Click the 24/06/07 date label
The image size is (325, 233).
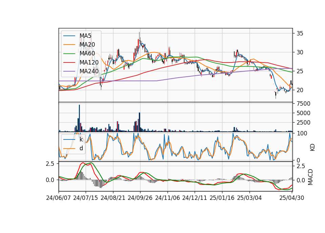tap(59, 198)
